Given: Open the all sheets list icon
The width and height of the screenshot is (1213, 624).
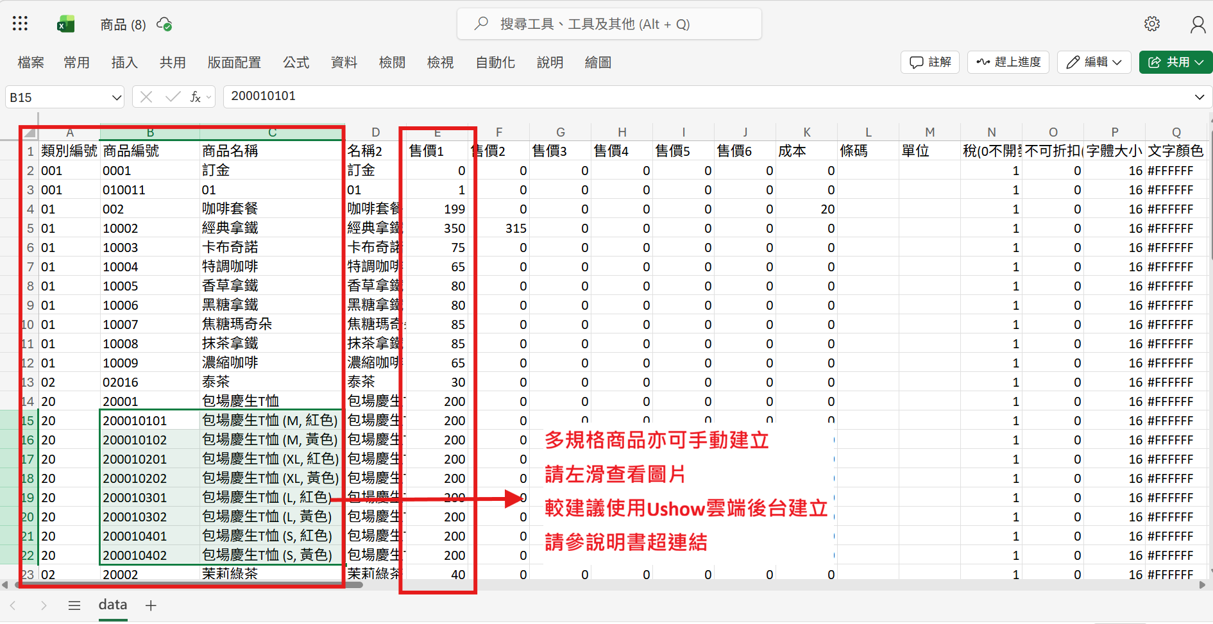Looking at the screenshot, I should (x=74, y=605).
